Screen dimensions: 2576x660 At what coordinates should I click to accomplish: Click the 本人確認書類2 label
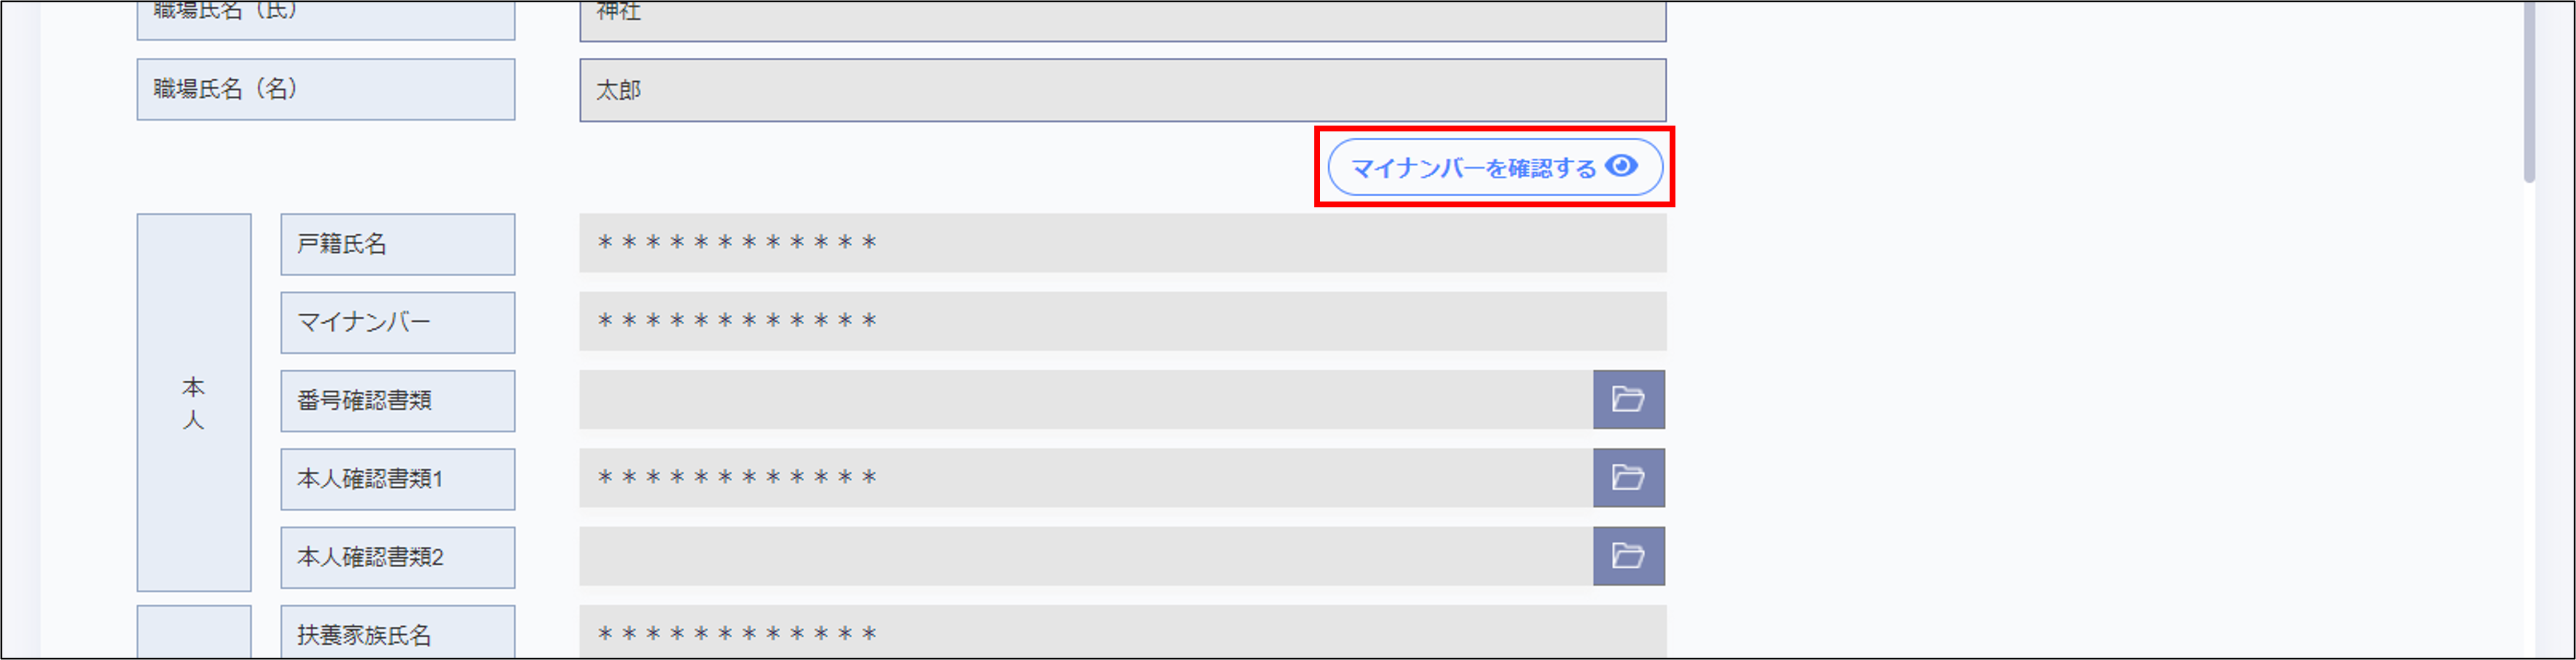click(x=397, y=557)
